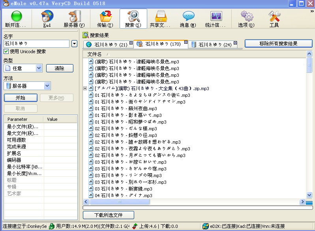
Task: Switch to search tab with 170 results
Action: pyautogui.click(x=160, y=44)
